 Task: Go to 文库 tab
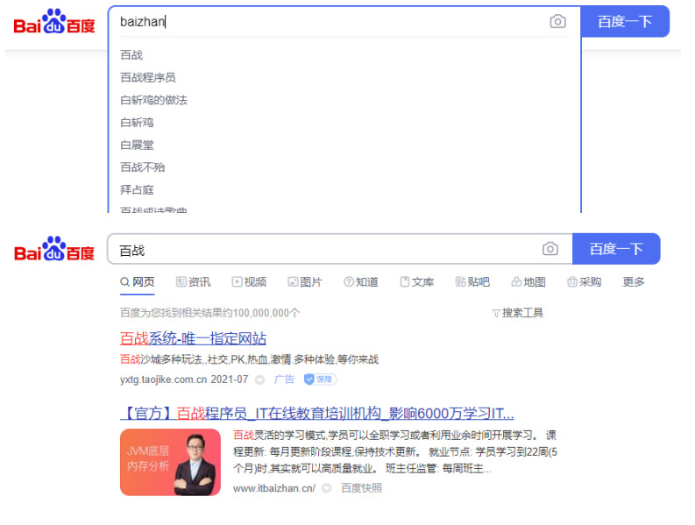(x=416, y=282)
